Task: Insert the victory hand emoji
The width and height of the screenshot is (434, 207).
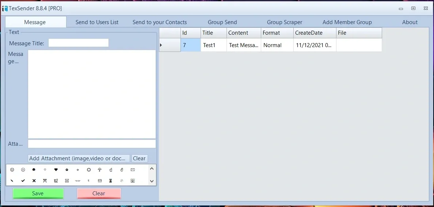Action: point(122,170)
